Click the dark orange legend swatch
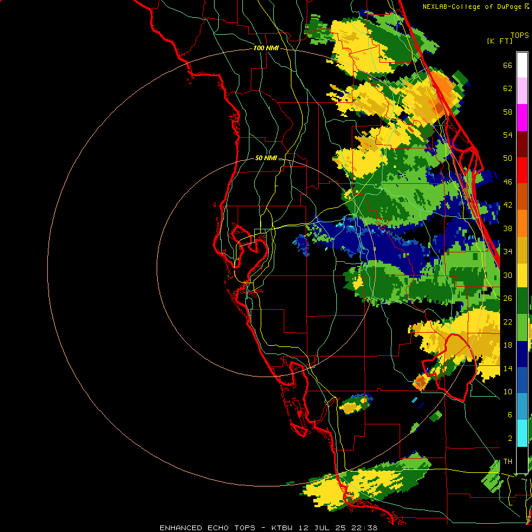Image resolution: width=532 pixels, height=532 pixels. (522, 197)
